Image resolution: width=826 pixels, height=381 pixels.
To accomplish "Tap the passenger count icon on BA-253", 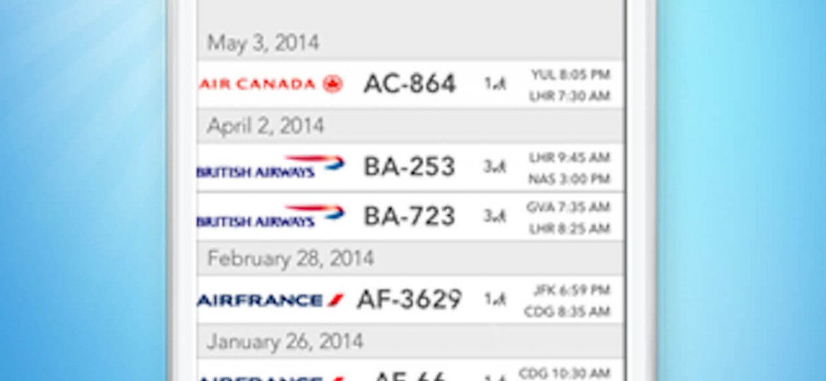I will (495, 167).
